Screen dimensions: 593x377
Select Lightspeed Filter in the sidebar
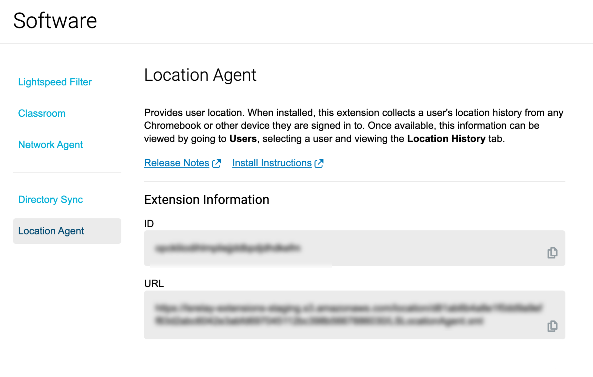(55, 82)
